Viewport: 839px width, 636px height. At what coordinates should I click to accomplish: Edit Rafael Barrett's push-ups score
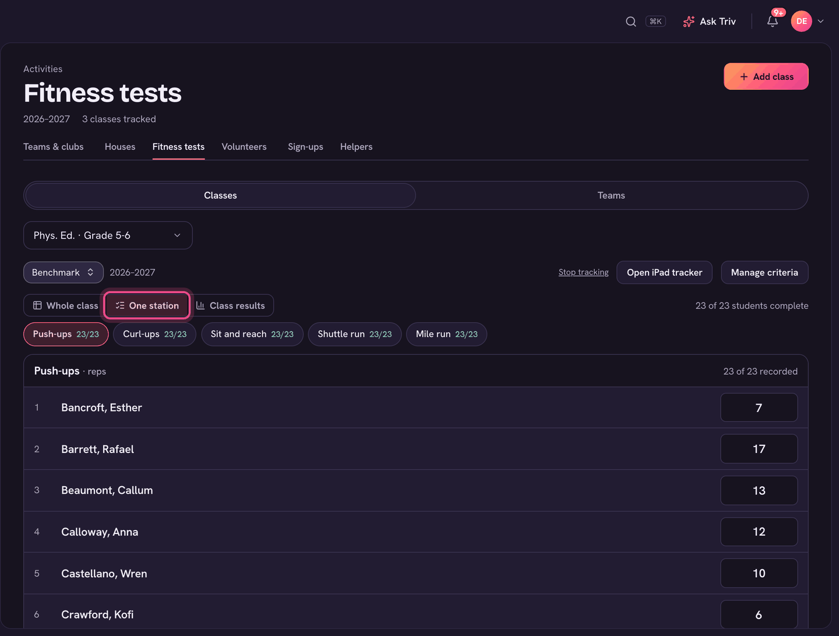pyautogui.click(x=759, y=449)
